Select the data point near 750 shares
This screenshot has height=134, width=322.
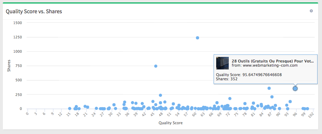coord(156,66)
